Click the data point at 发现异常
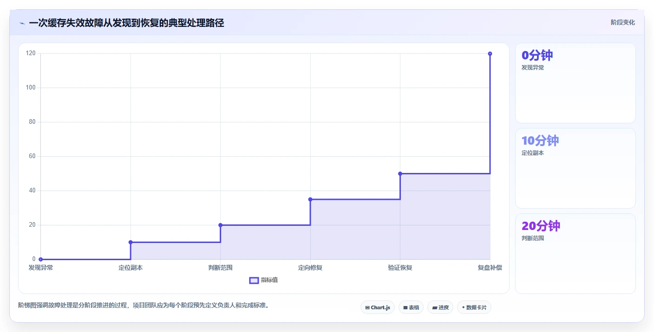 coord(41,259)
